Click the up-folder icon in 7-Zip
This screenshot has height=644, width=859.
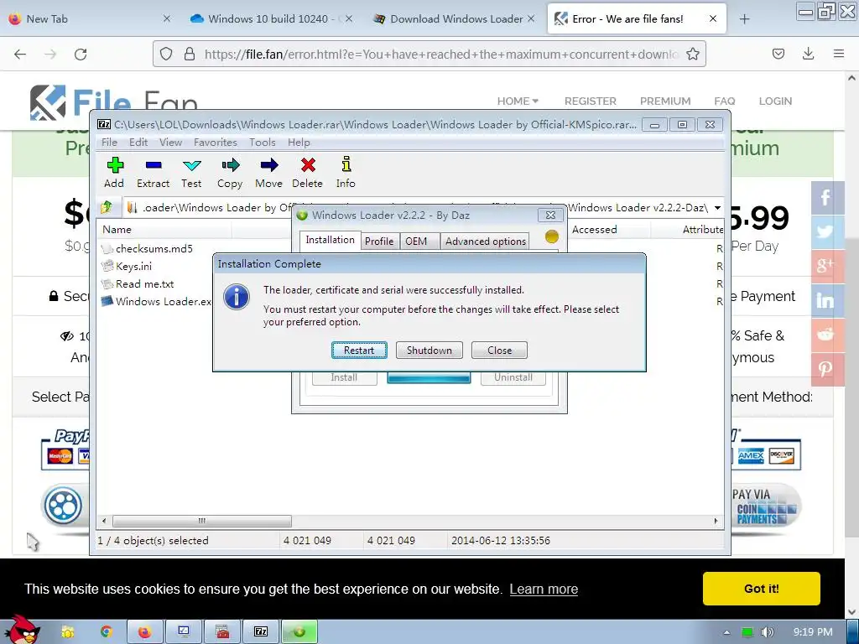point(107,208)
